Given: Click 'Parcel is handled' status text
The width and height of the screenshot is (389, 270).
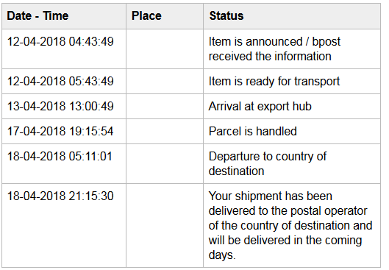Looking at the screenshot, I should tap(252, 131).
